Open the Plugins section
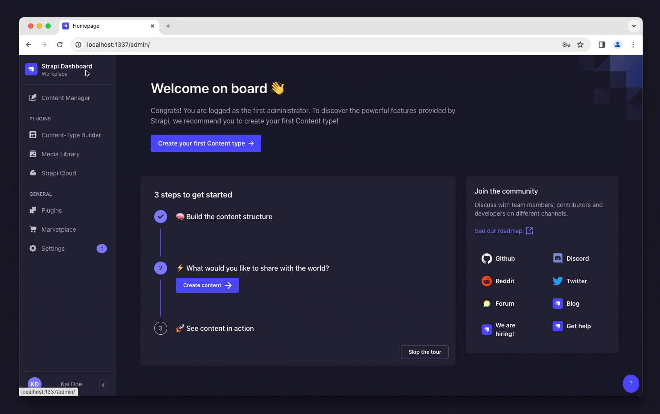The width and height of the screenshot is (660, 414). [52, 210]
